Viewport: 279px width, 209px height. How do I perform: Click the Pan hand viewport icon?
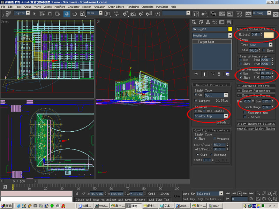(x=264, y=199)
